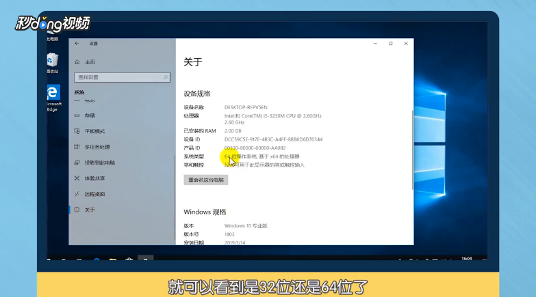Open the 主页 home page
Image resolution: width=536 pixels, height=297 pixels.
tap(85, 62)
